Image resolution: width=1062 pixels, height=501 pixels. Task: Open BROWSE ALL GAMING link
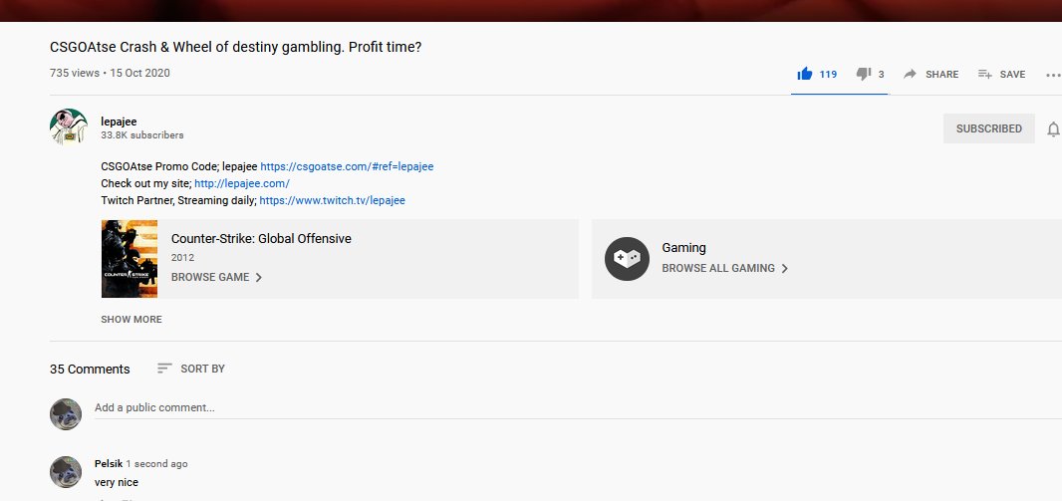pyautogui.click(x=724, y=268)
